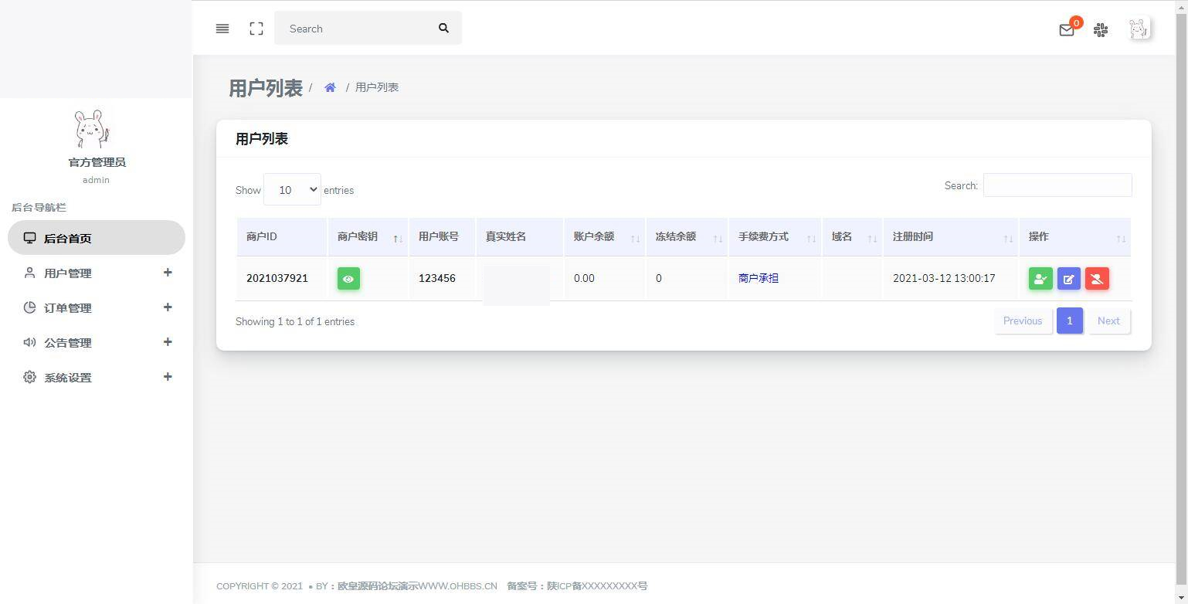1188x604 pixels.
Task: Edit the user with the blue pencil icon
Action: click(1068, 279)
